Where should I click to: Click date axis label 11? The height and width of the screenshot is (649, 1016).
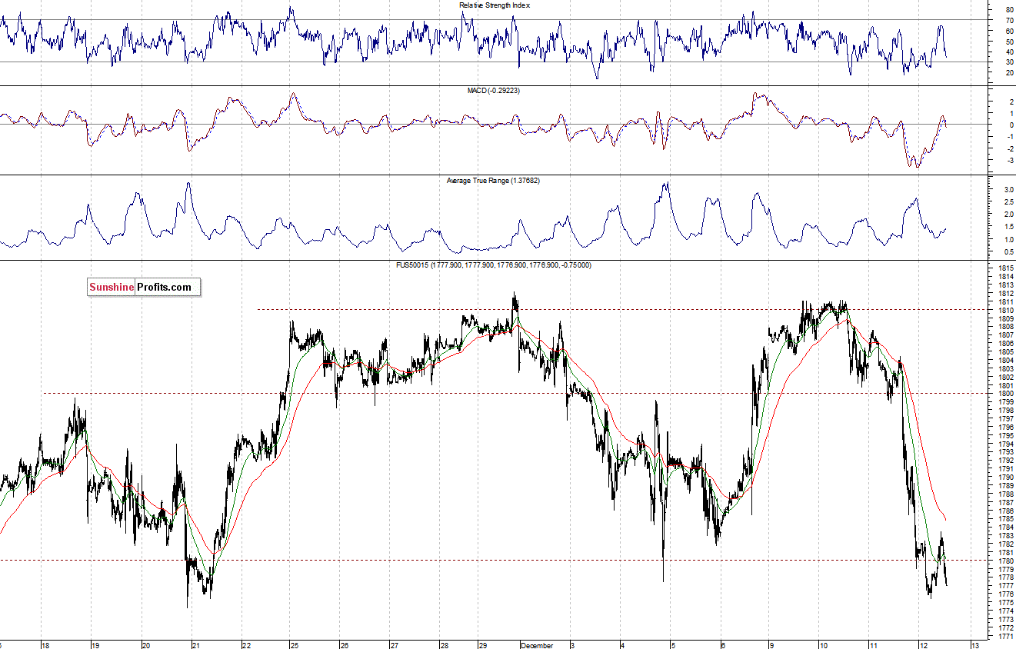pos(874,645)
